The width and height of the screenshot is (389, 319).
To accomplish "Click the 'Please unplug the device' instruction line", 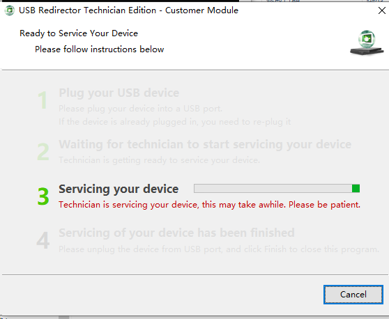I will point(219,249).
